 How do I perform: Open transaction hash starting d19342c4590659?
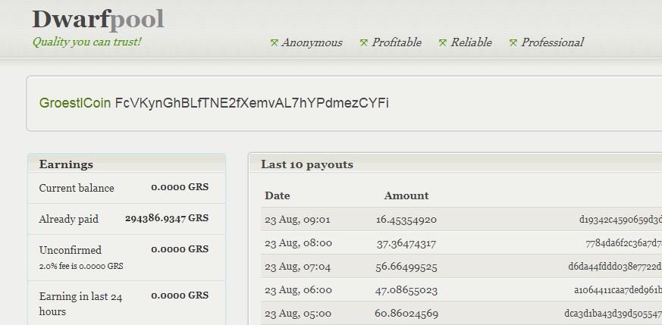click(x=620, y=220)
